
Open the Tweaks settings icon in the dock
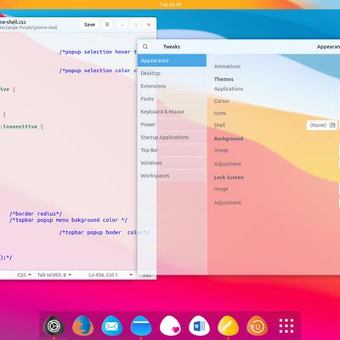pyautogui.click(x=53, y=326)
